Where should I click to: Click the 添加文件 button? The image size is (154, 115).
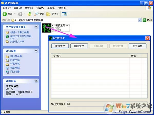[x=60, y=46]
